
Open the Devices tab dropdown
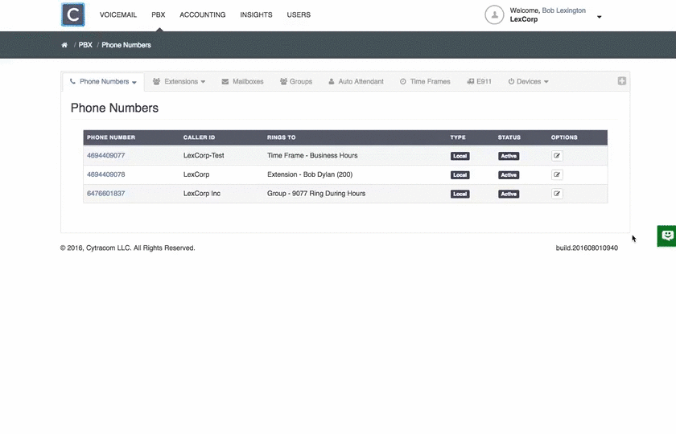pos(528,82)
